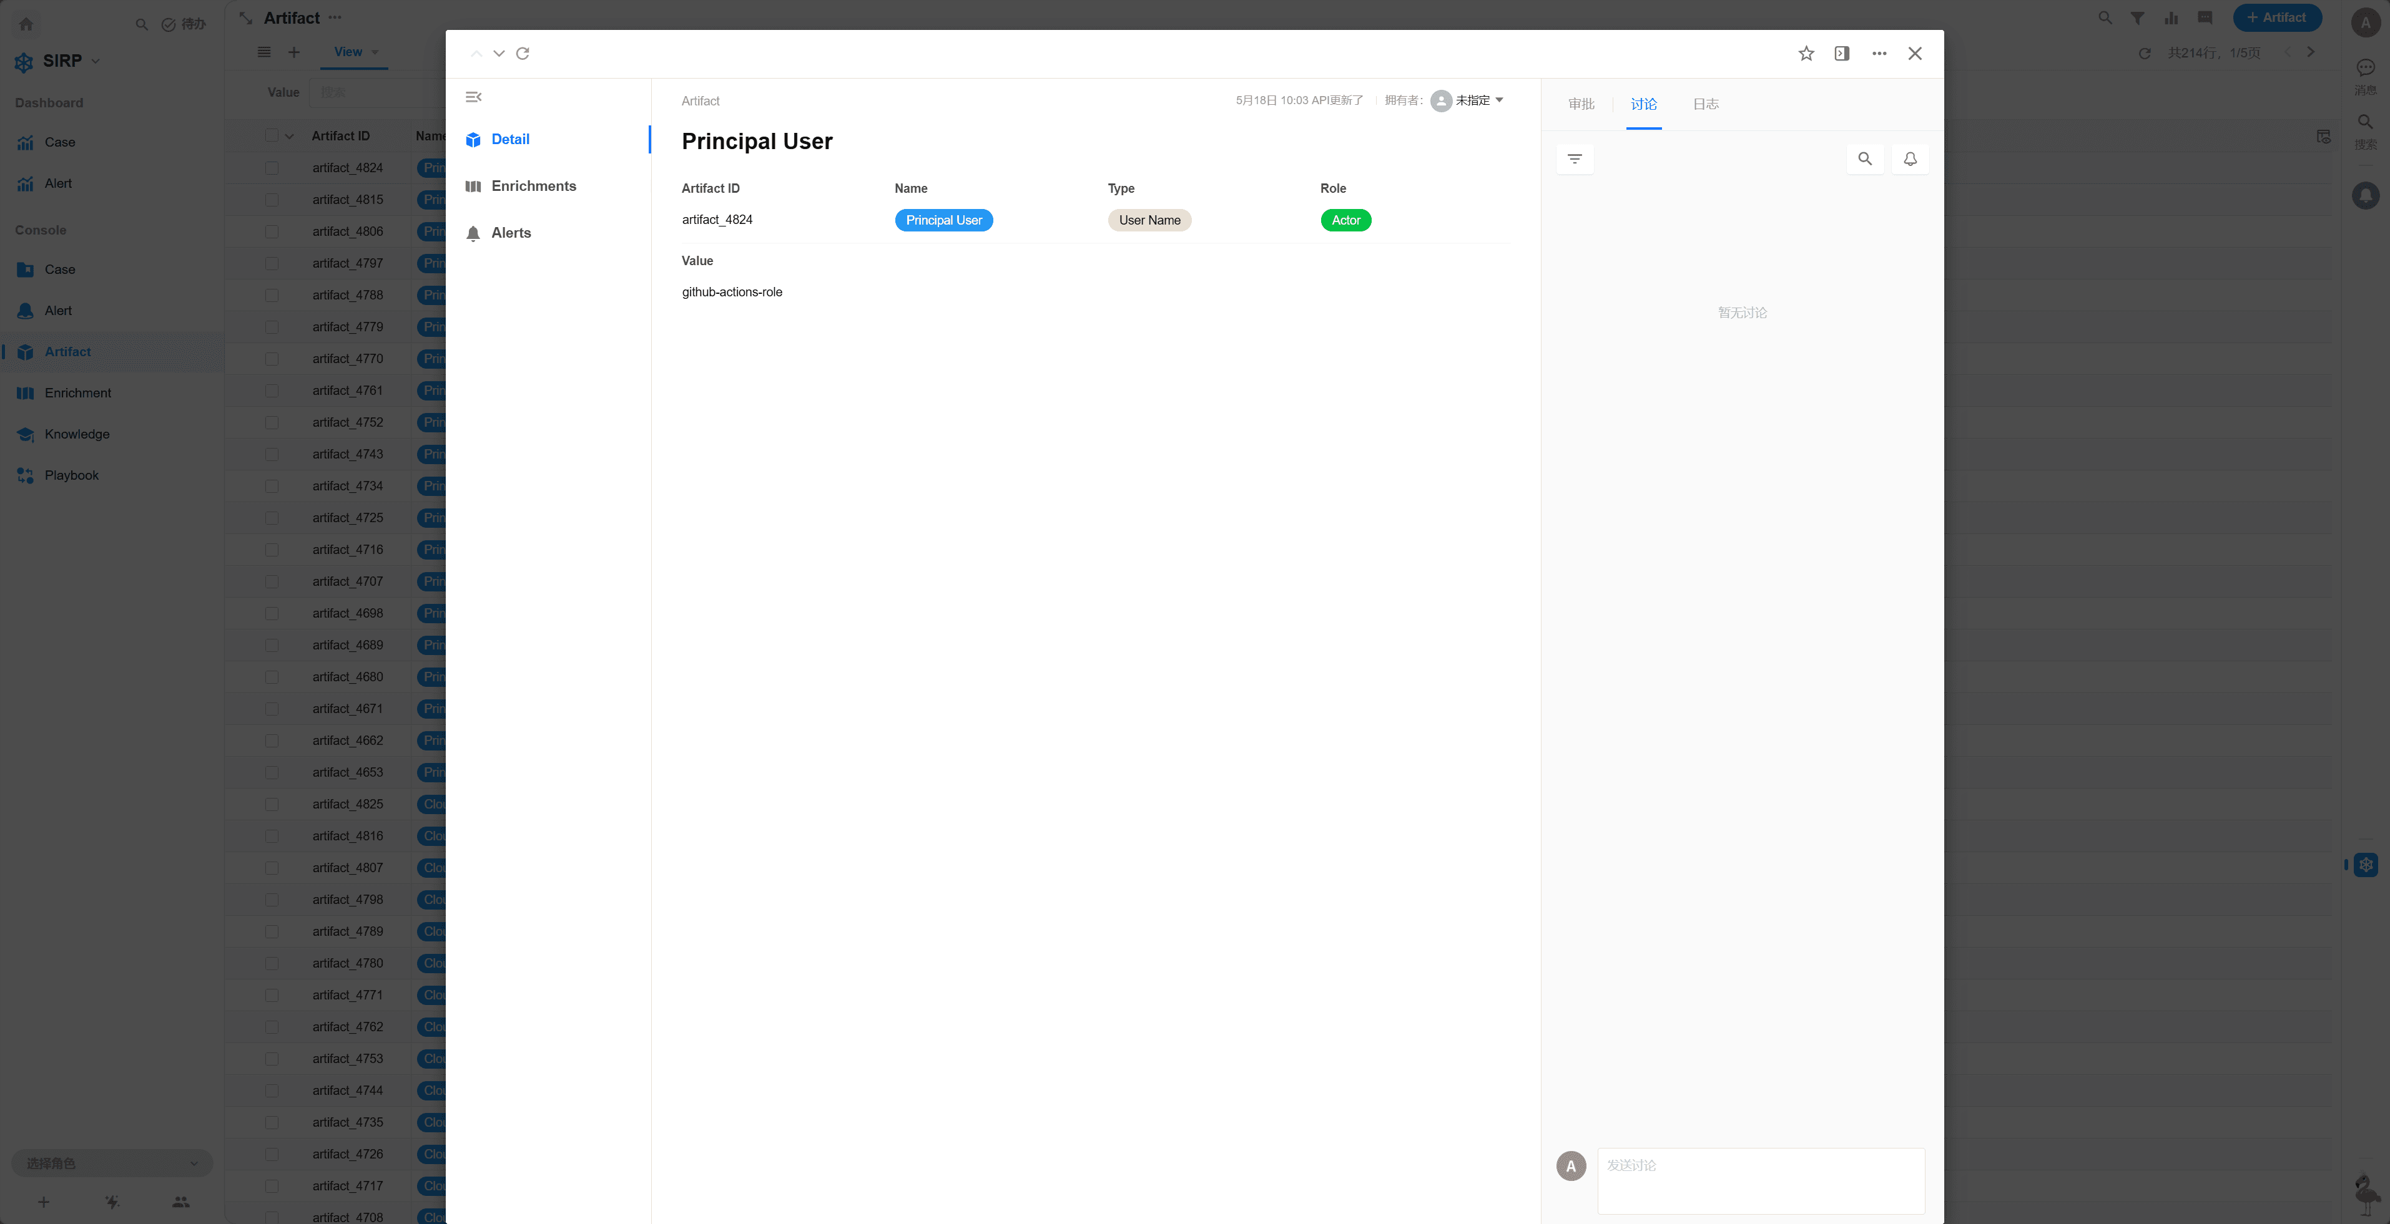Click the green Actor role tag
Image resolution: width=2390 pixels, height=1224 pixels.
pyautogui.click(x=1345, y=220)
